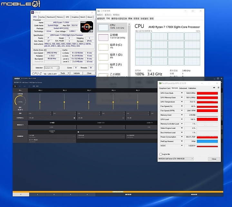Click the Tools button in CPU-Z
Viewport: 232px width, 207px height.
[x=63, y=73]
